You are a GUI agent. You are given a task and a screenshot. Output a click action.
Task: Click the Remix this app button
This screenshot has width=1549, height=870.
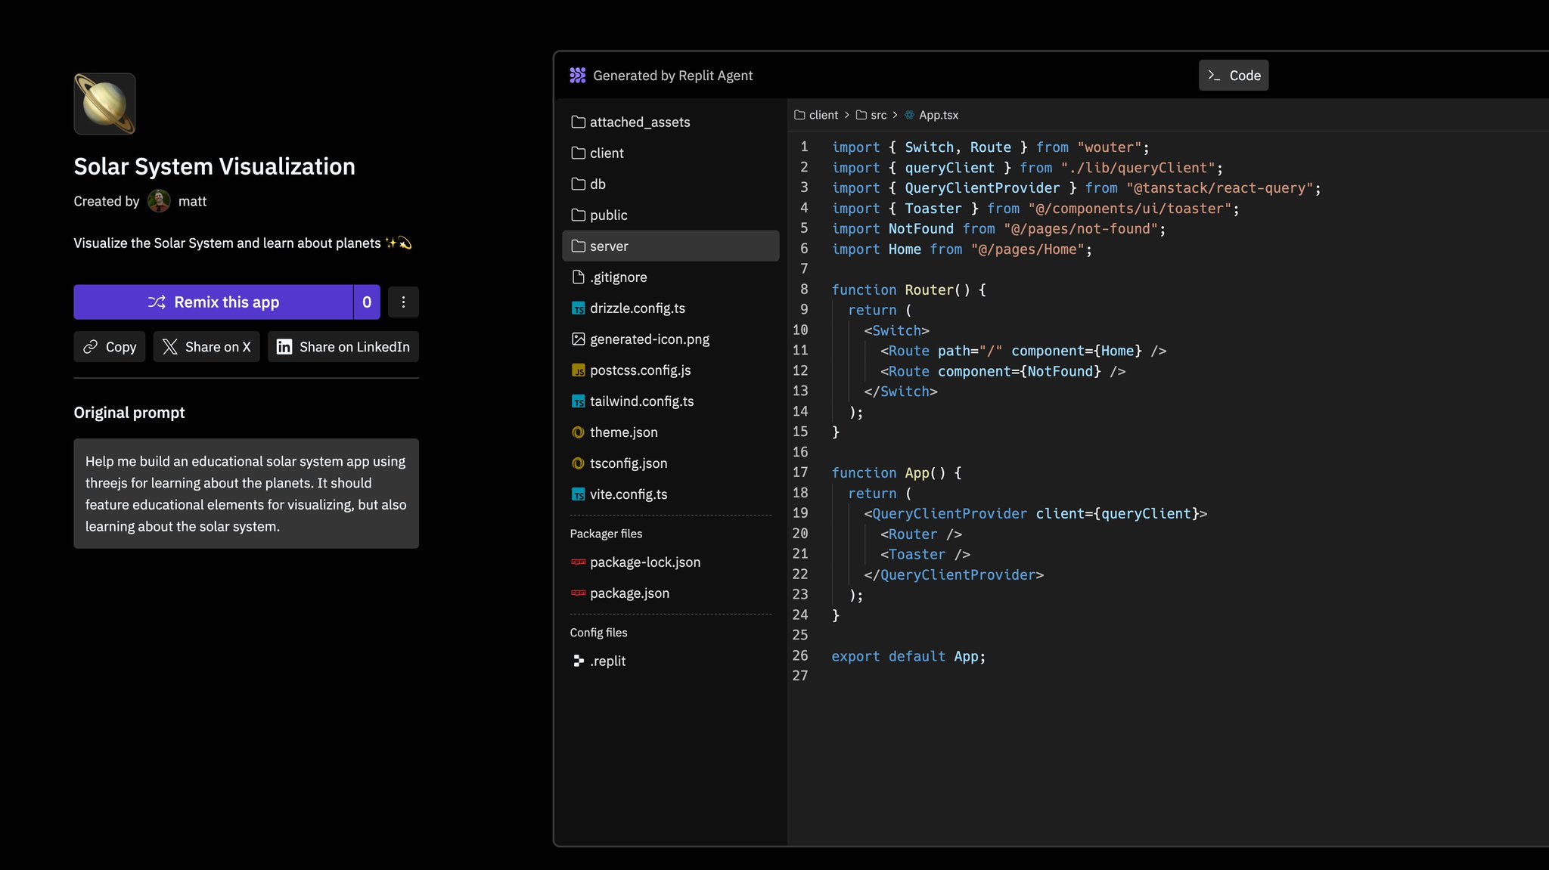click(213, 302)
